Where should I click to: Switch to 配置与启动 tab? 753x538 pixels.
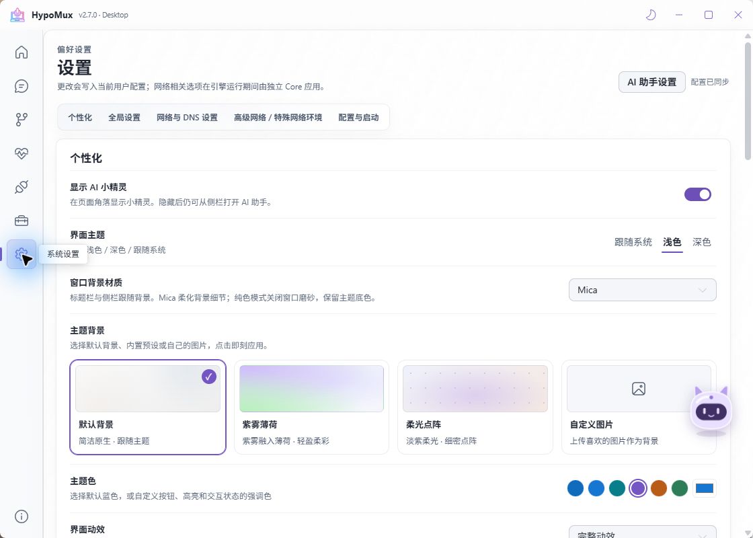tap(358, 117)
